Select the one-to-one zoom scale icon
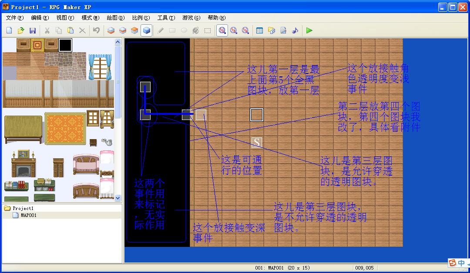470x273 pixels. (x=222, y=30)
